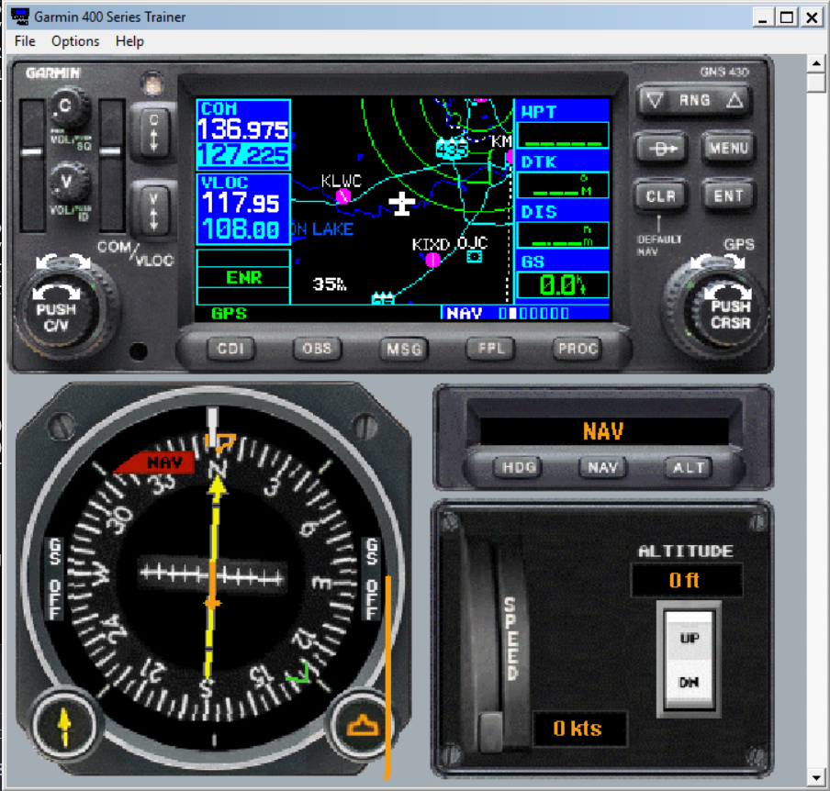
Task: Click the KIXD airport on the map
Action: pos(433,260)
